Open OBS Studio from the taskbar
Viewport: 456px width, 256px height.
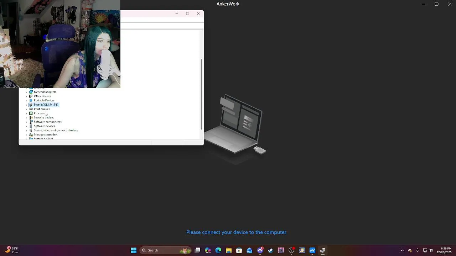click(x=291, y=250)
